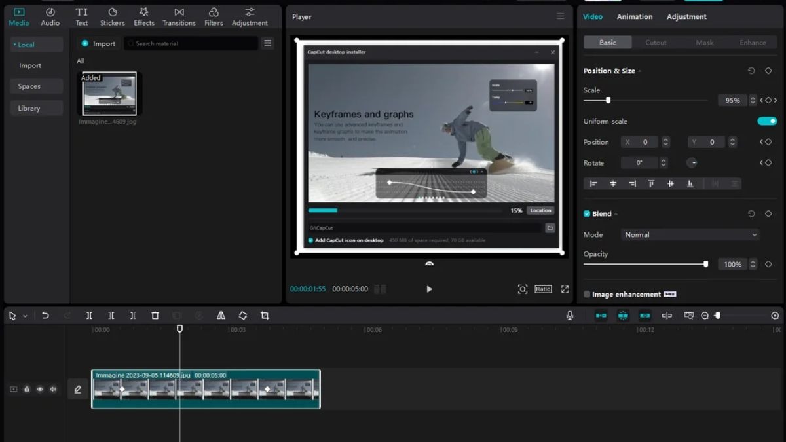
Task: Reset Position & Size settings
Action: (x=751, y=71)
